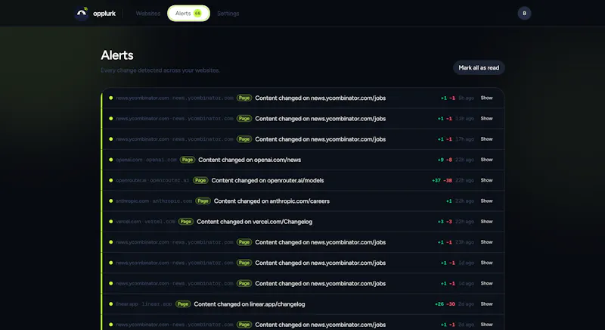
Task: Click the linear.app domain label
Action: click(144, 304)
